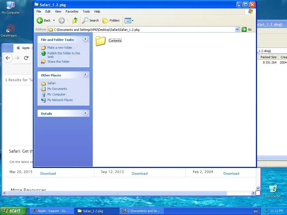Click Download link for Mar 20, 2015
The width and height of the screenshot is (287, 215).
point(48,174)
